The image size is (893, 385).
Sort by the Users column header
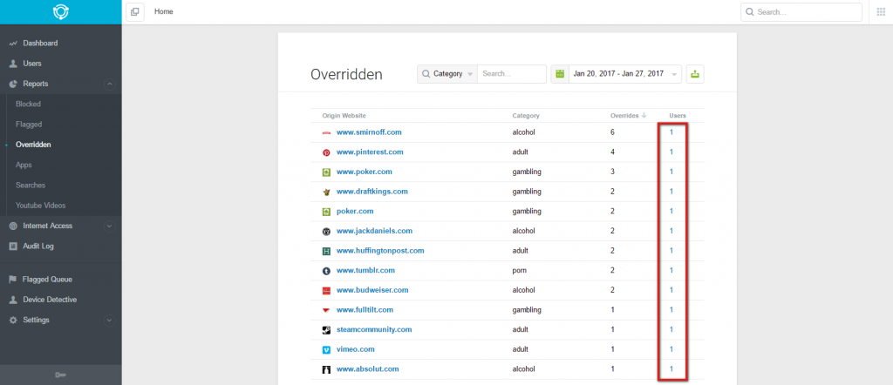pos(678,116)
